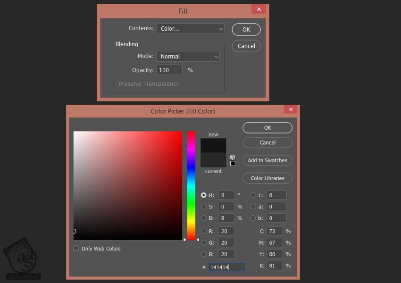
Task: Open the Contents dropdown
Action: (190, 29)
